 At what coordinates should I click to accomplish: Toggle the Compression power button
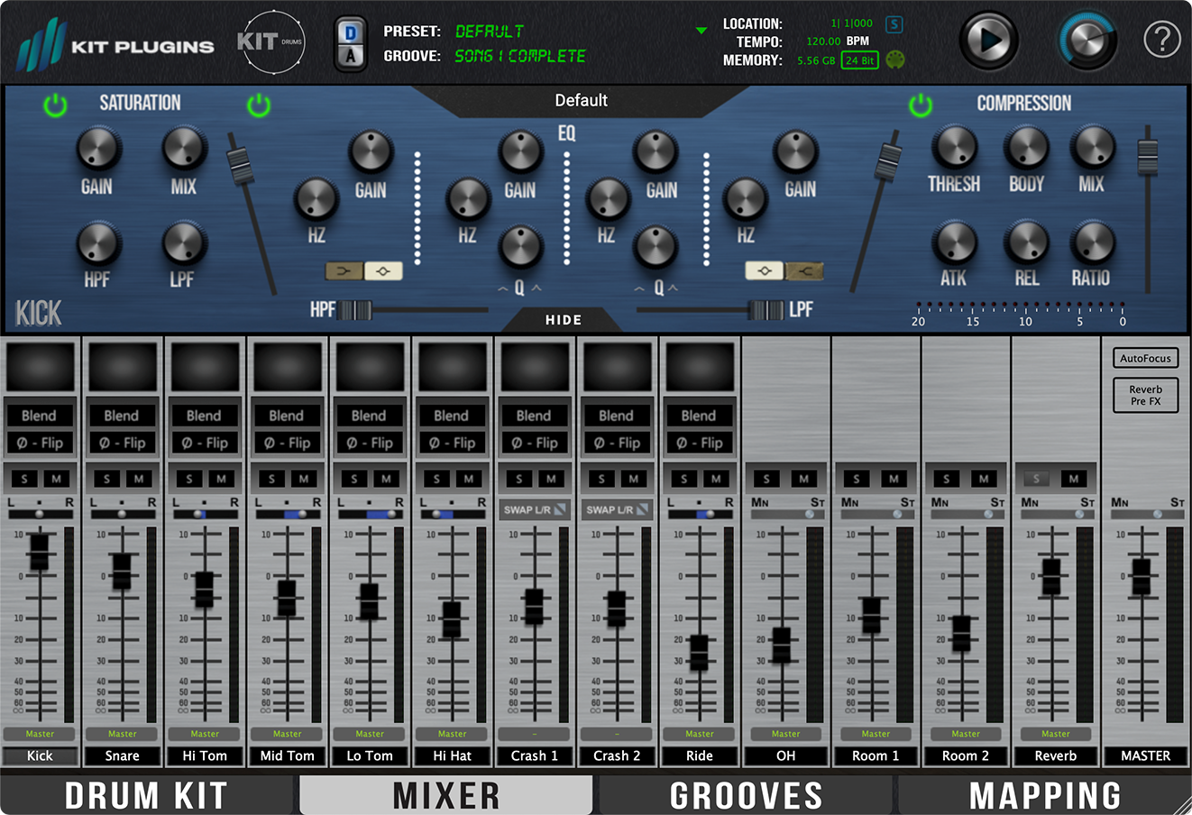921,105
